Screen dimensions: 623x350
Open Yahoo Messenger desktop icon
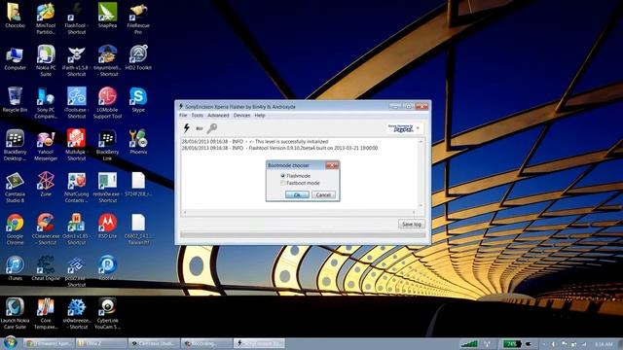(x=46, y=145)
